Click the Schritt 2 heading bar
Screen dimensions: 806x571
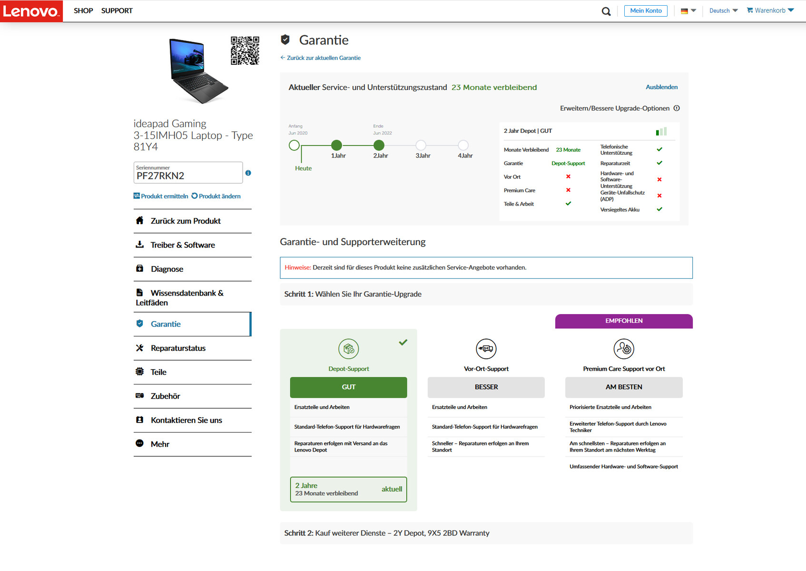pos(486,533)
